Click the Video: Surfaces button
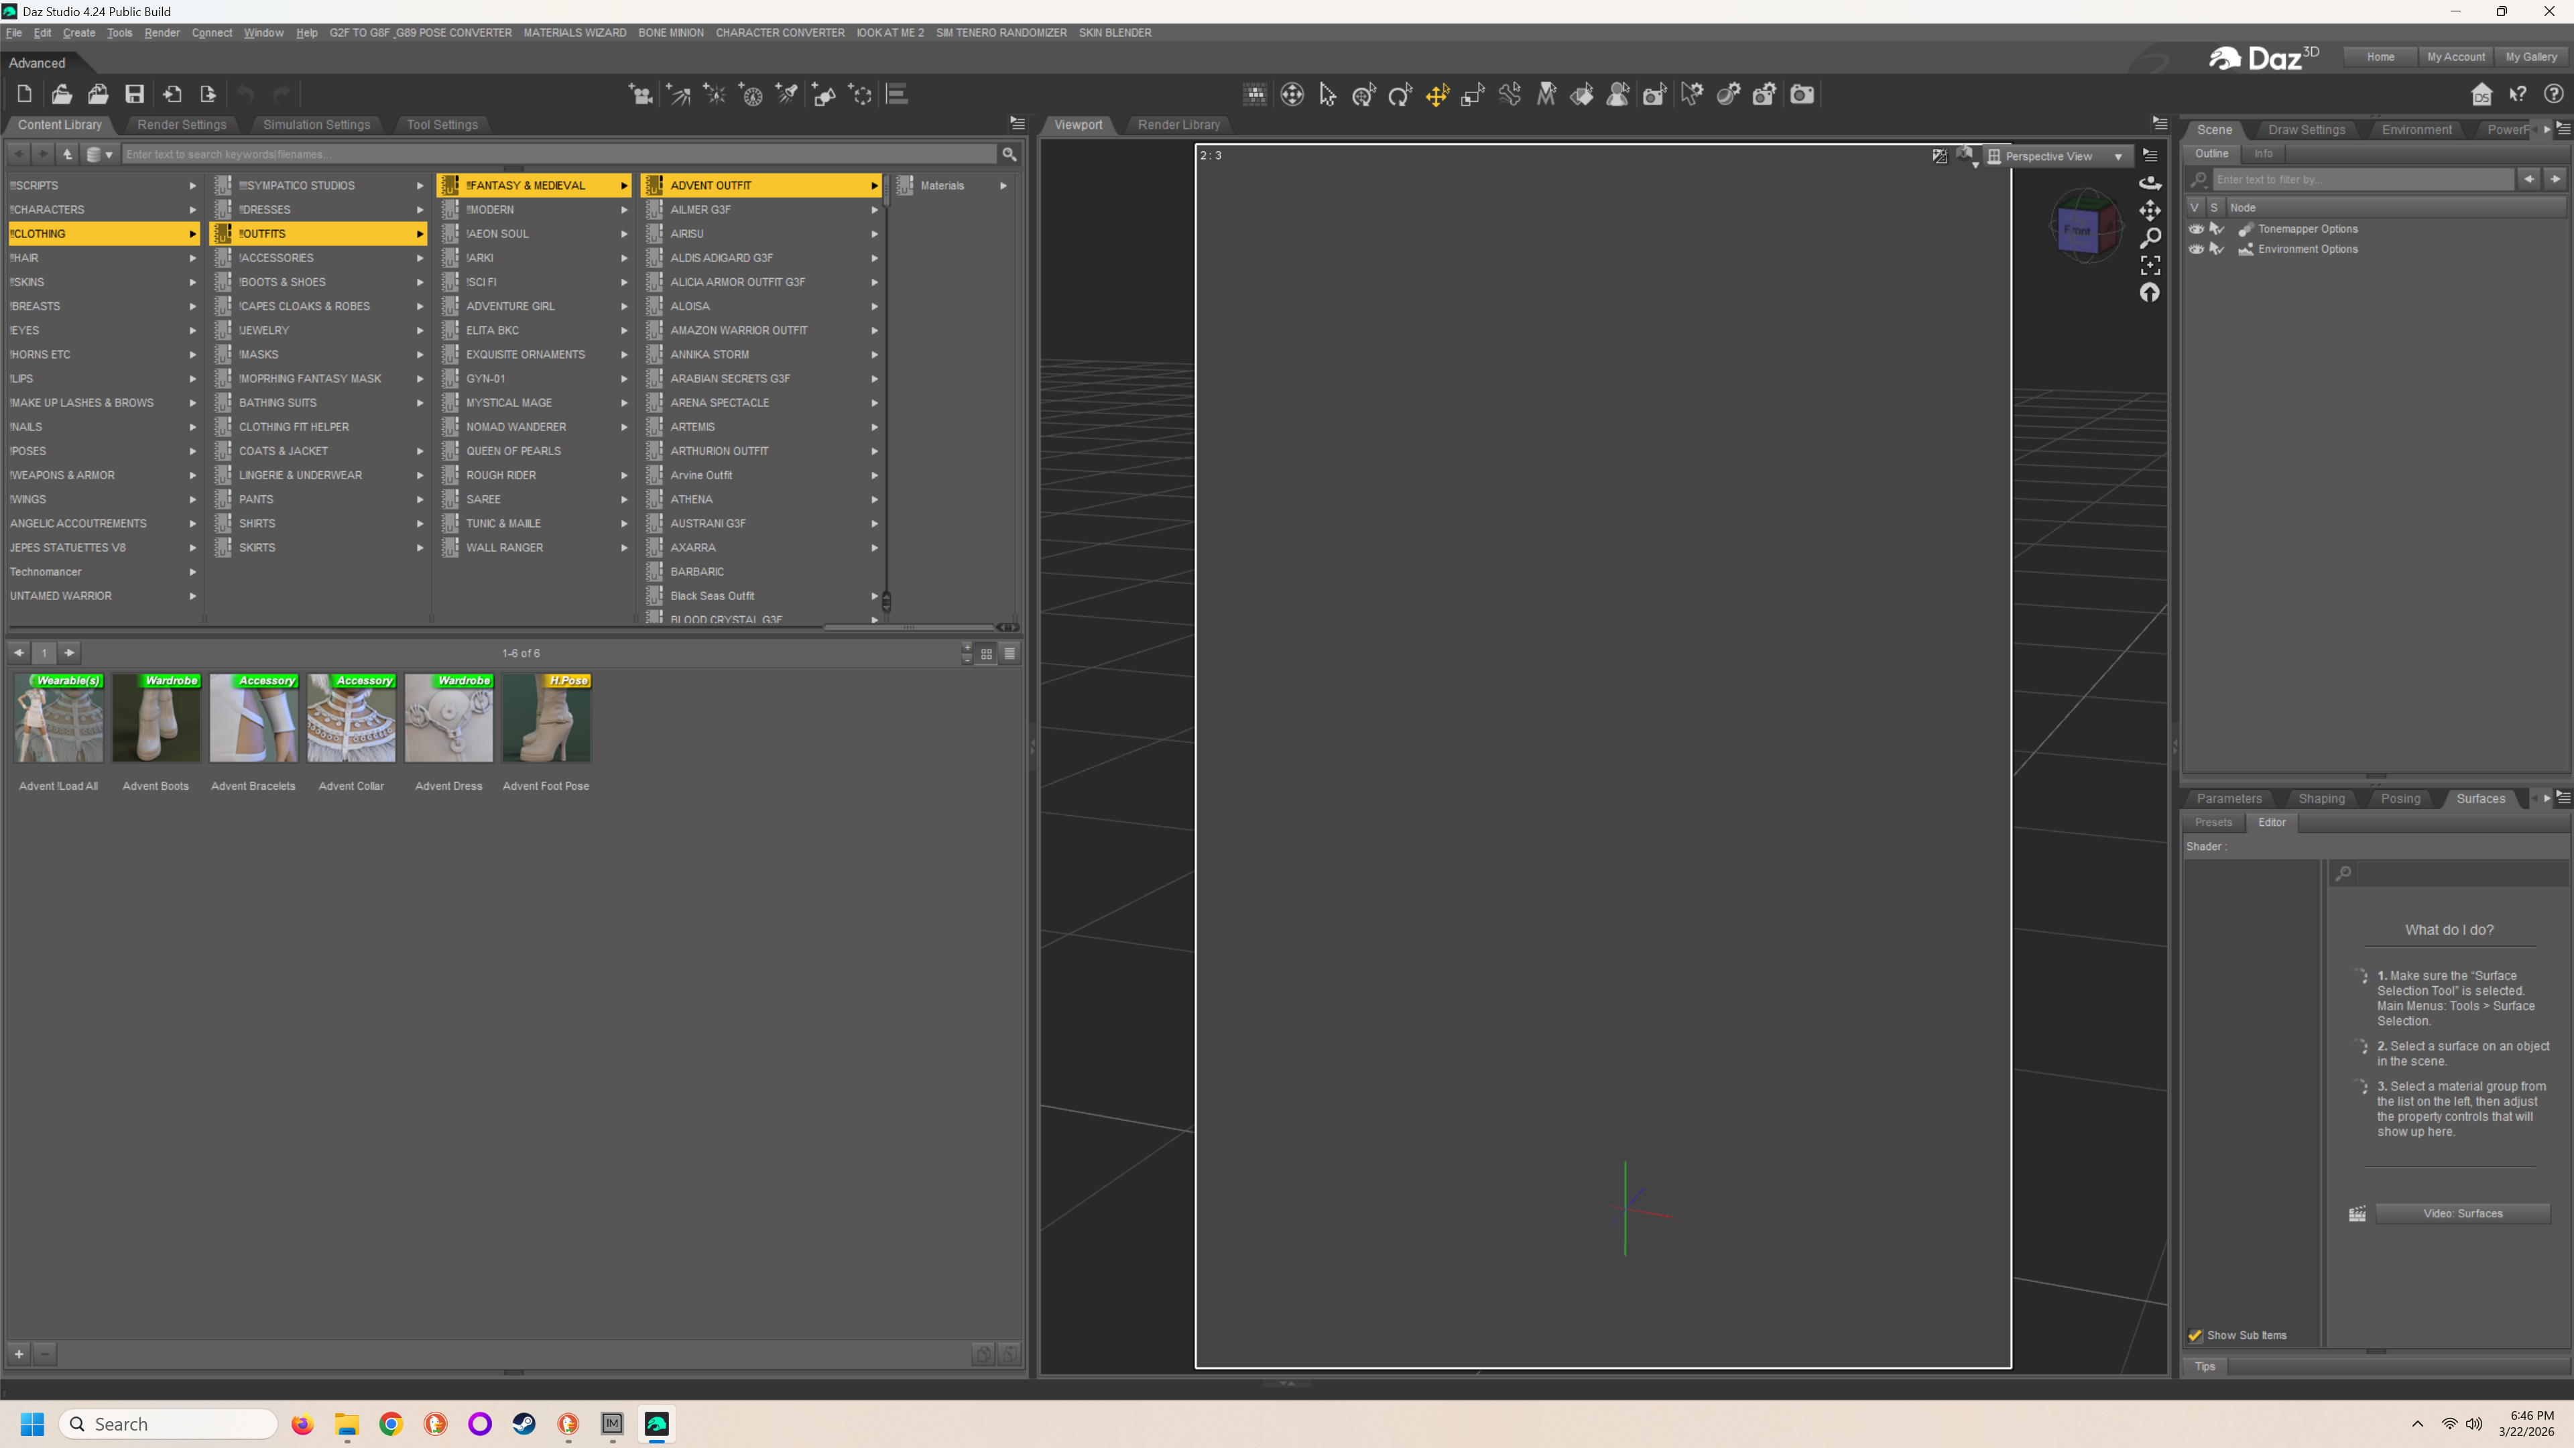Viewport: 2574px width, 1448px height. (2462, 1213)
